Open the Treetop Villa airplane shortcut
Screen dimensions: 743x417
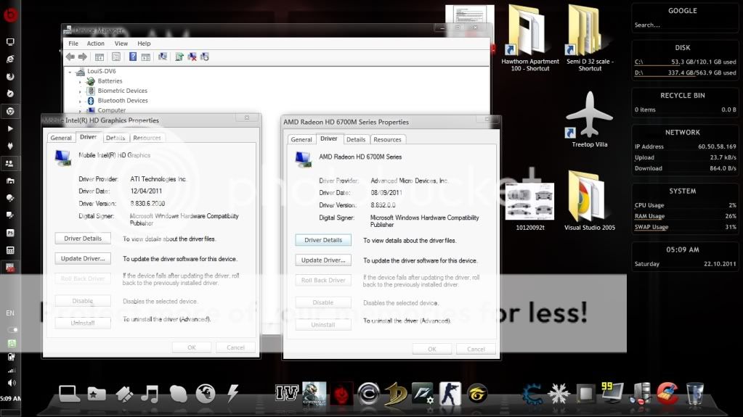tap(589, 114)
